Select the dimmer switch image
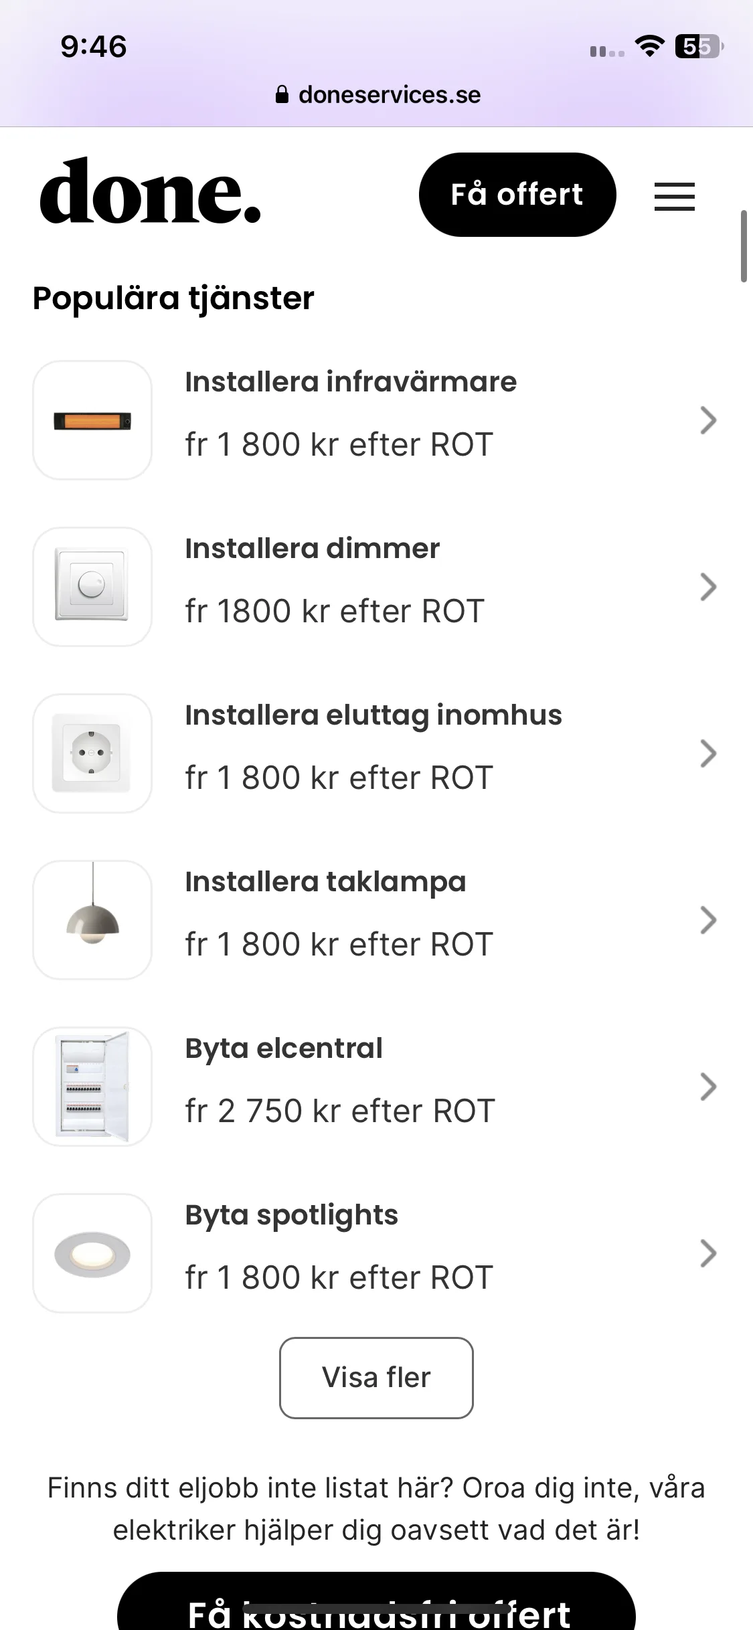 coord(92,587)
